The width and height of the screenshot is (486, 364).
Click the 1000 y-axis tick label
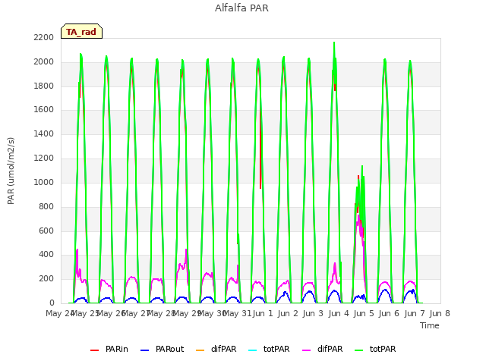(44, 182)
